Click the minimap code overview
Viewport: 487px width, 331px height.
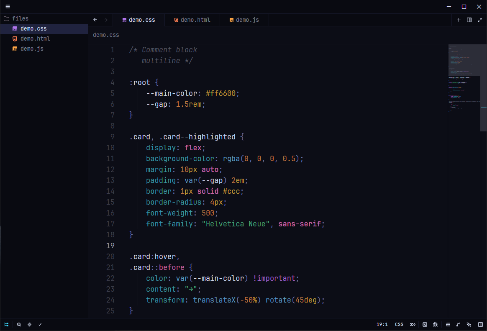[x=464, y=79]
